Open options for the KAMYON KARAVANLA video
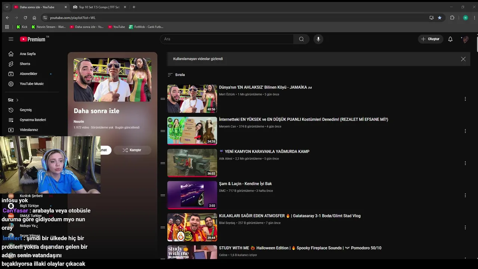The height and width of the screenshot is (269, 478). tap(465, 163)
